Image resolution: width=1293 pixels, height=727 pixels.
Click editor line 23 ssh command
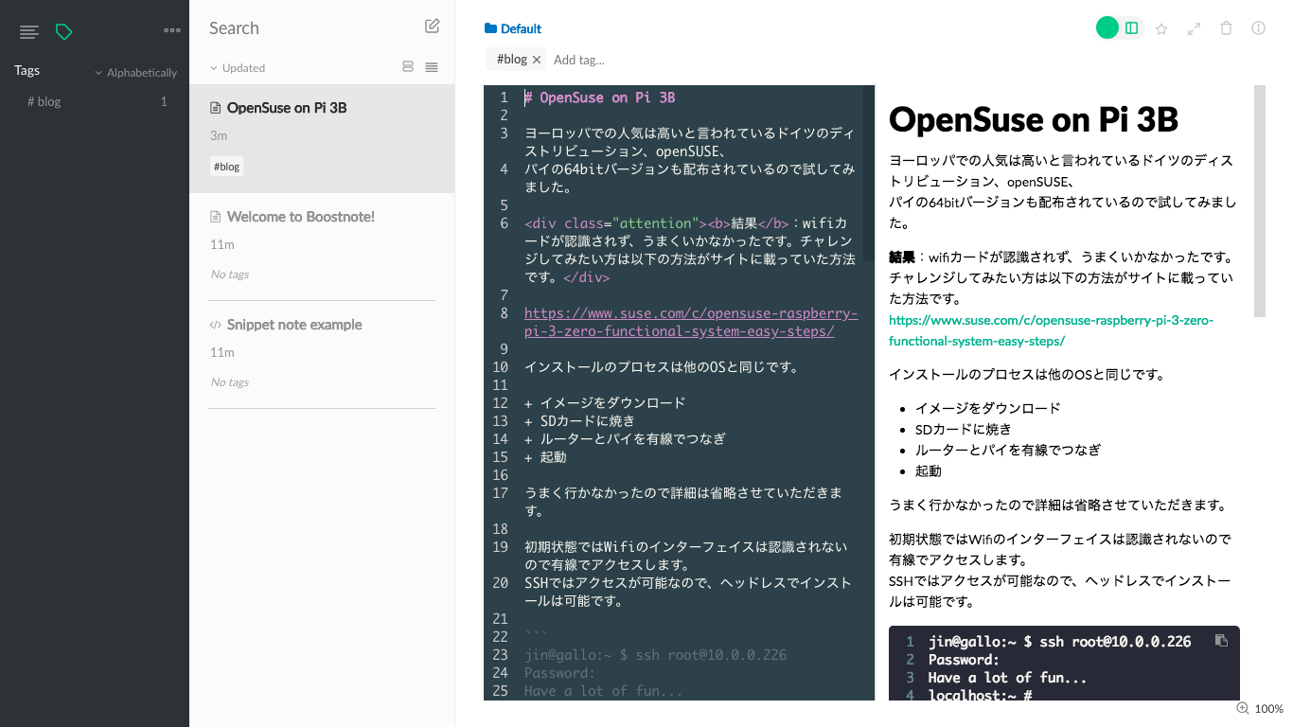pos(655,655)
